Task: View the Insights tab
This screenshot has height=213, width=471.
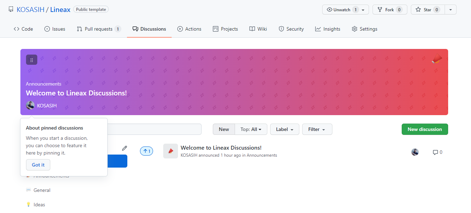Action: [328, 29]
